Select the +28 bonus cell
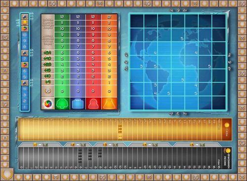The image size is (247, 181). coord(47,65)
